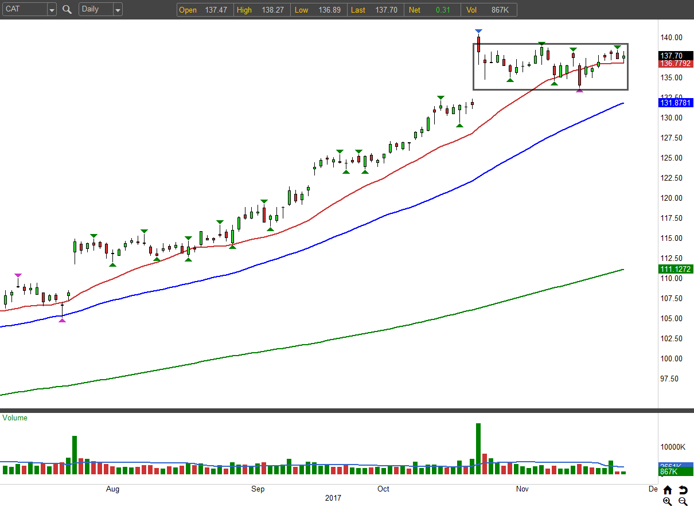
Task: Click the magnifier symbol search icon
Action: (x=67, y=9)
